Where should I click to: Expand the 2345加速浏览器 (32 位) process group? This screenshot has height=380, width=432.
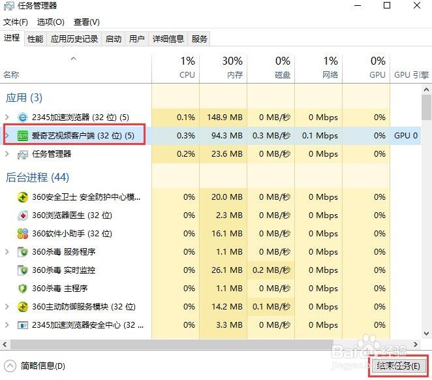(7, 118)
